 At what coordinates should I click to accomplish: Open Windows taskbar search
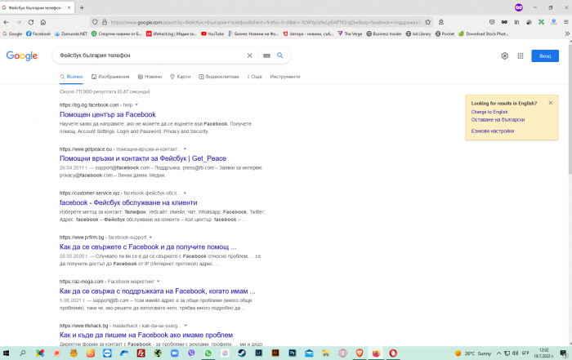(23, 353)
